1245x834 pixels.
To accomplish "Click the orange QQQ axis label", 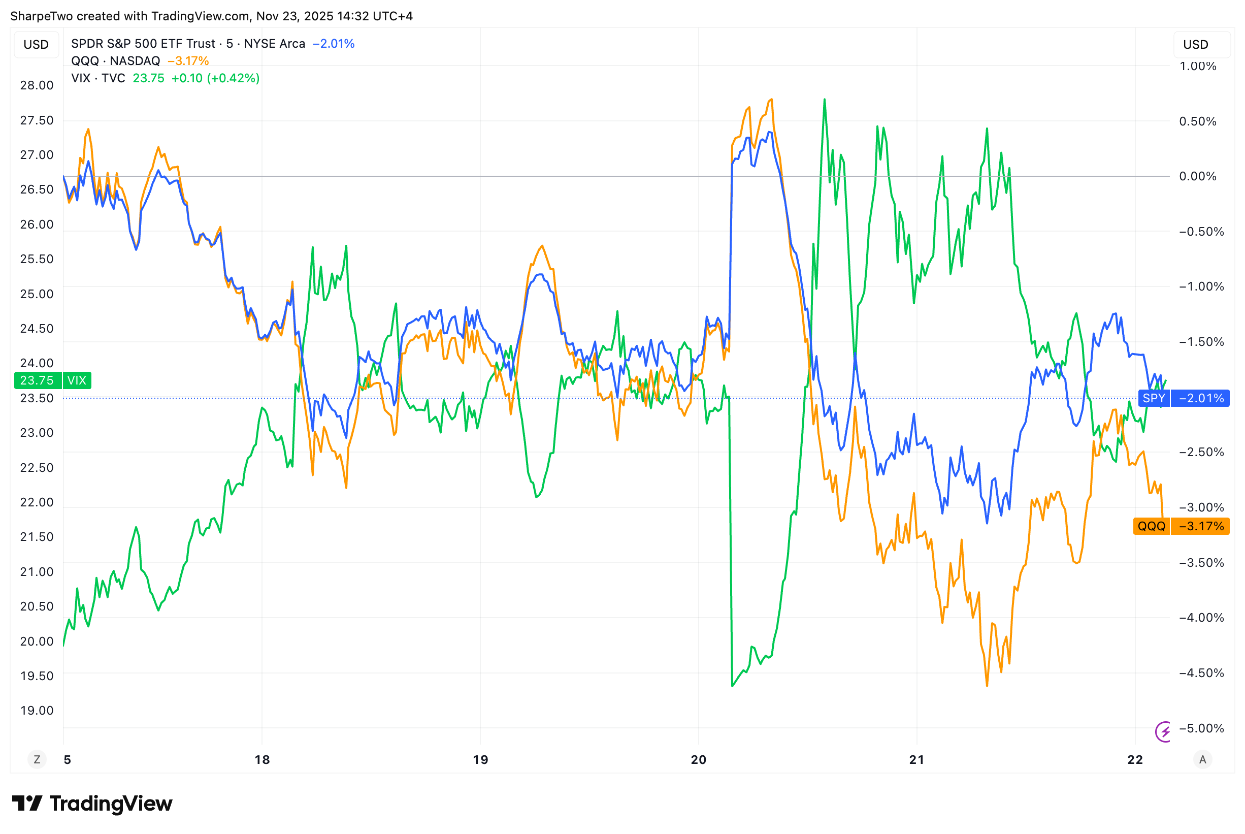I will pos(1151,526).
